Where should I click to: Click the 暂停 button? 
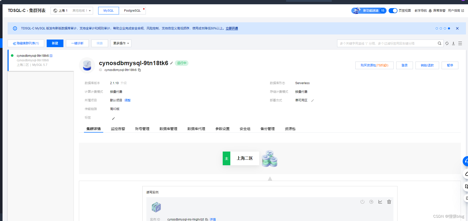click(450, 65)
